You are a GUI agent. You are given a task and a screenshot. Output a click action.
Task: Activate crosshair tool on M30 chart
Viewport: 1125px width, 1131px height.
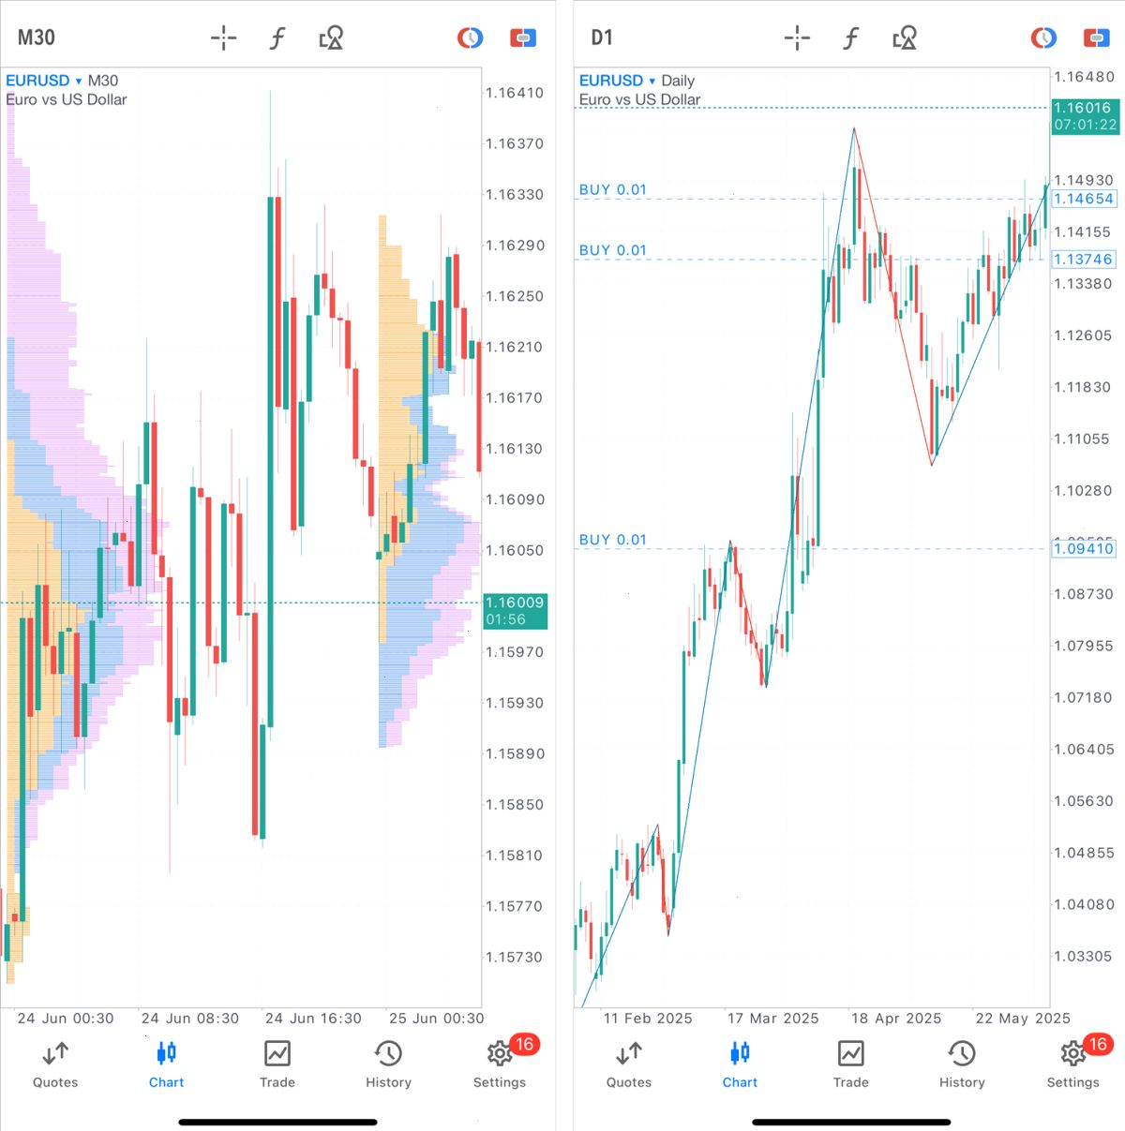click(x=223, y=38)
